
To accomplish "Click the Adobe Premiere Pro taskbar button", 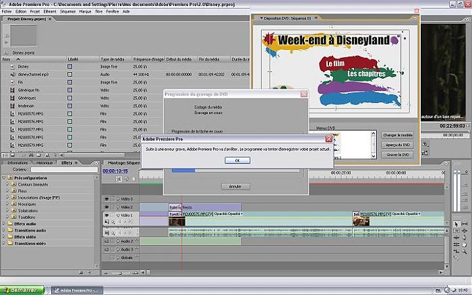I will coord(78,290).
